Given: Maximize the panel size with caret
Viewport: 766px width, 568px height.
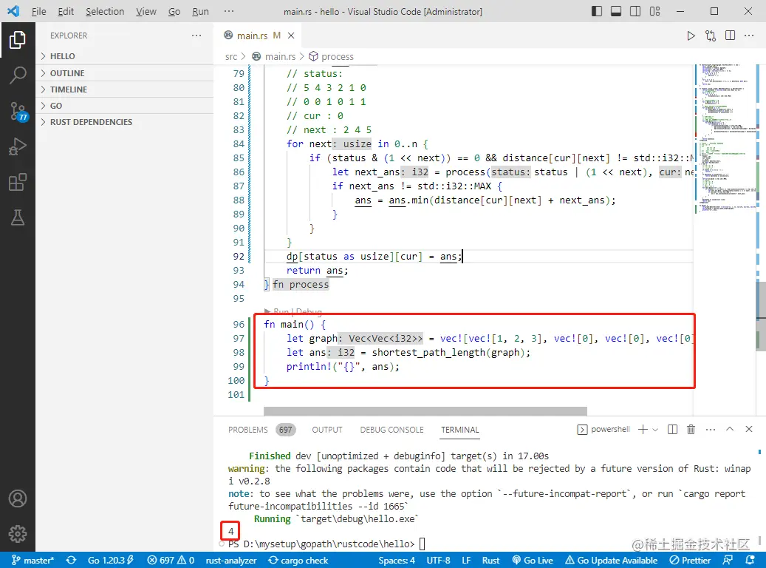Looking at the screenshot, I should click(730, 429).
